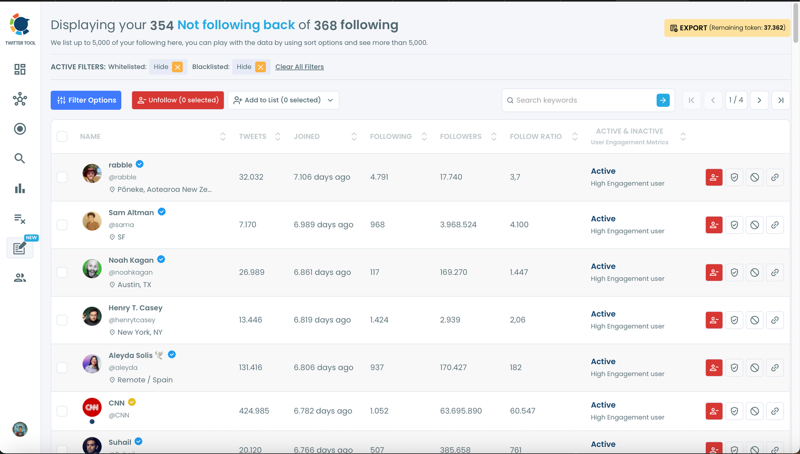Open the search magnifier in sidebar
The width and height of the screenshot is (800, 454).
click(x=20, y=159)
